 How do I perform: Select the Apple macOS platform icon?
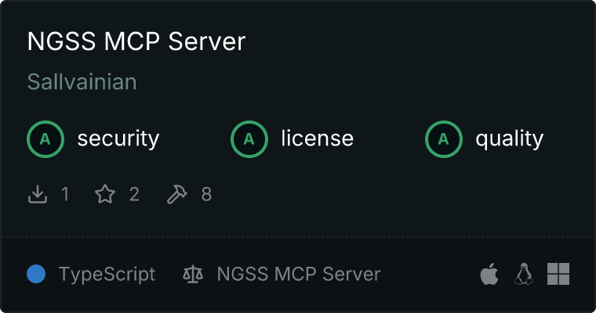pyautogui.click(x=489, y=275)
